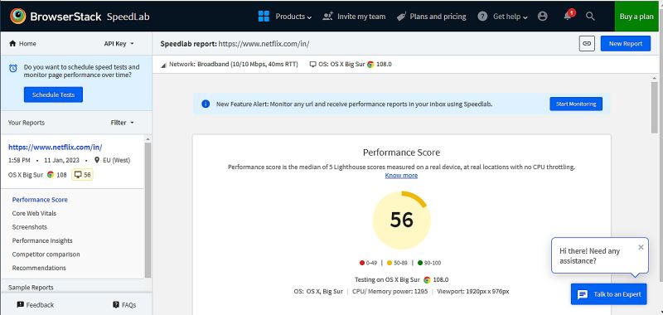Copy the report link via chain icon
Screen dimensions: 663x315
coord(587,44)
